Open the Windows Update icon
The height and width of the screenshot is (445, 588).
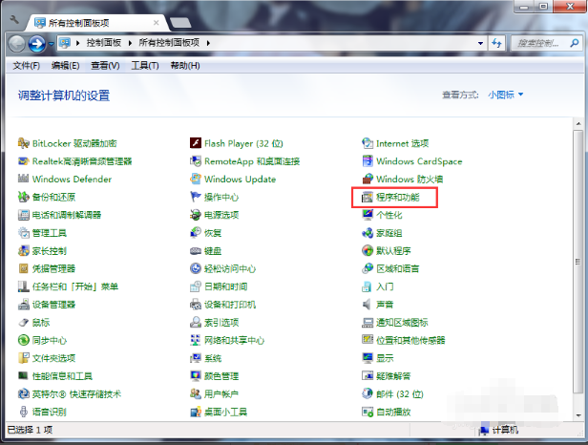click(196, 179)
